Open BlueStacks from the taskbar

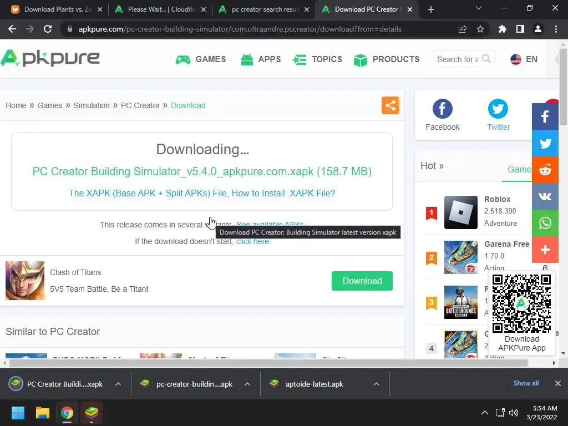92,413
